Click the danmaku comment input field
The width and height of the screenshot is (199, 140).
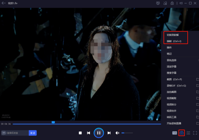[x=17, y=133]
